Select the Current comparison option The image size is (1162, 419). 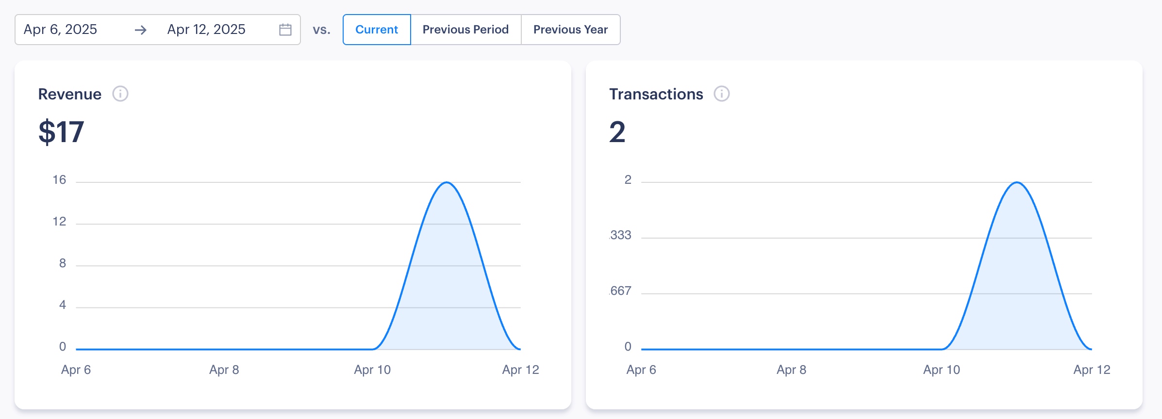tap(377, 30)
